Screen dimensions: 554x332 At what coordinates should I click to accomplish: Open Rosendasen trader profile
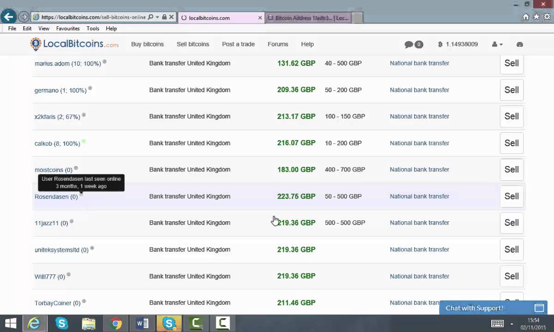(56, 196)
